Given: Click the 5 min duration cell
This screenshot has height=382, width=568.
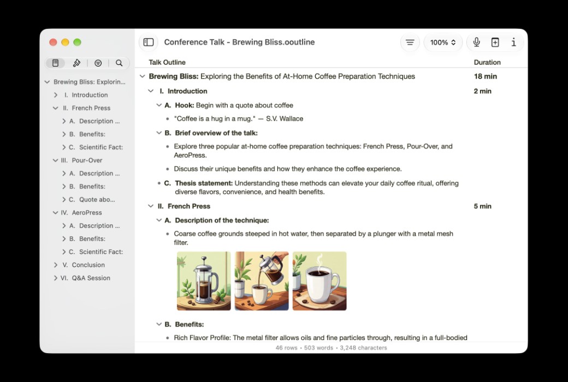Looking at the screenshot, I should pyautogui.click(x=482, y=206).
